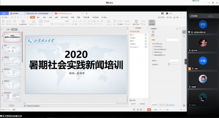Open the 选择窗格 selection pane tool

[x=152, y=22]
